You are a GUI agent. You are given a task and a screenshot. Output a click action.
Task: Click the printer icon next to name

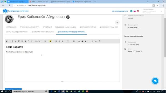[x=68, y=17]
